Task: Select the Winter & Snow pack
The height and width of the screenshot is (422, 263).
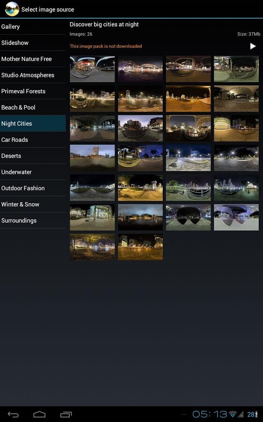Action: 33,204
